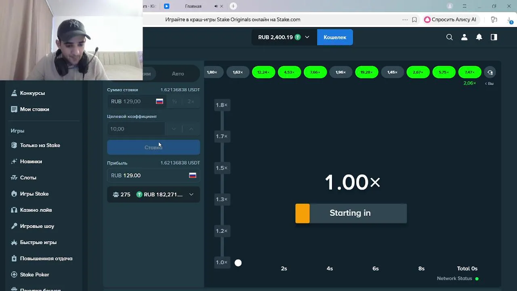This screenshot has width=517, height=291.
Task: Halve the bet with the ½ button
Action: [174, 101]
